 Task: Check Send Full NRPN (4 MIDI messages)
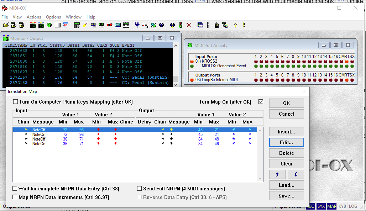point(140,189)
